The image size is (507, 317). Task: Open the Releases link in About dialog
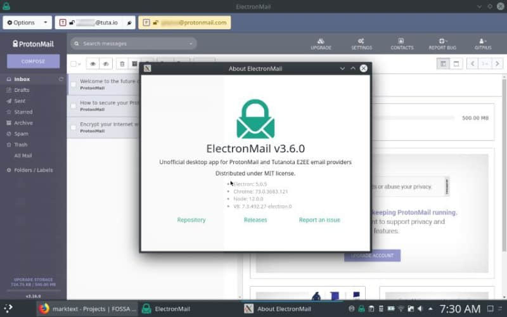pos(255,220)
